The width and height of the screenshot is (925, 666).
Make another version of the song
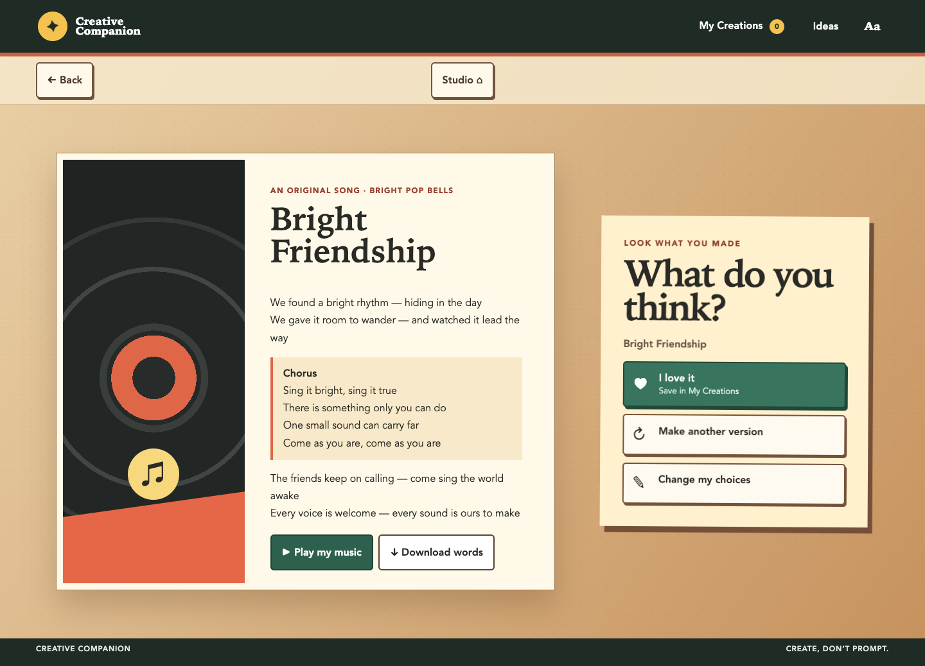point(734,435)
